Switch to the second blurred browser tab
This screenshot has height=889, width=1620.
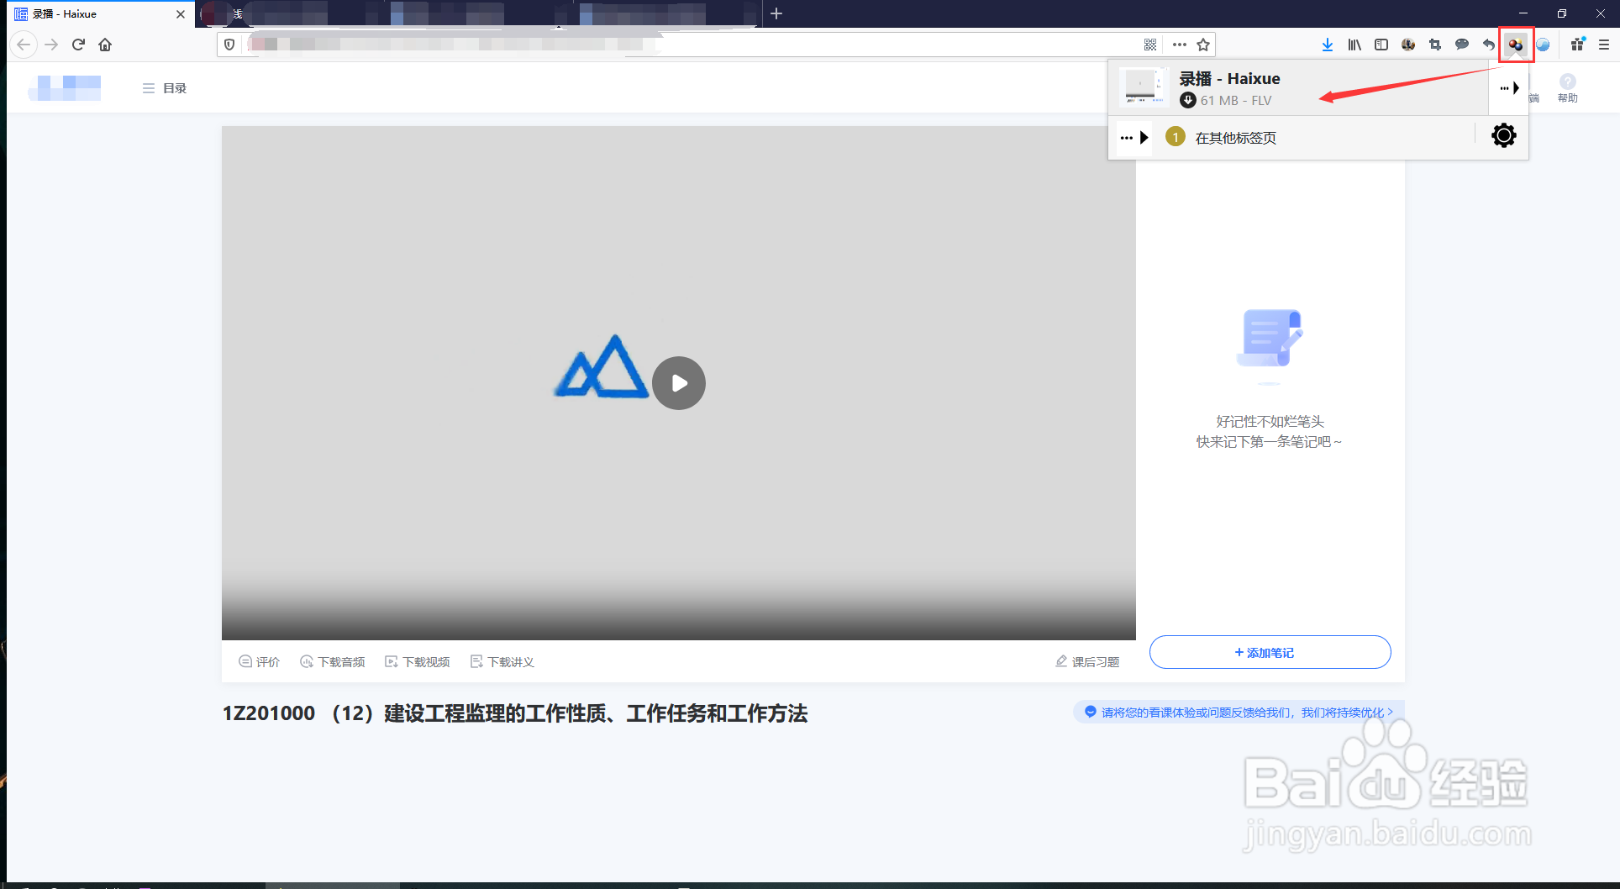coord(290,13)
